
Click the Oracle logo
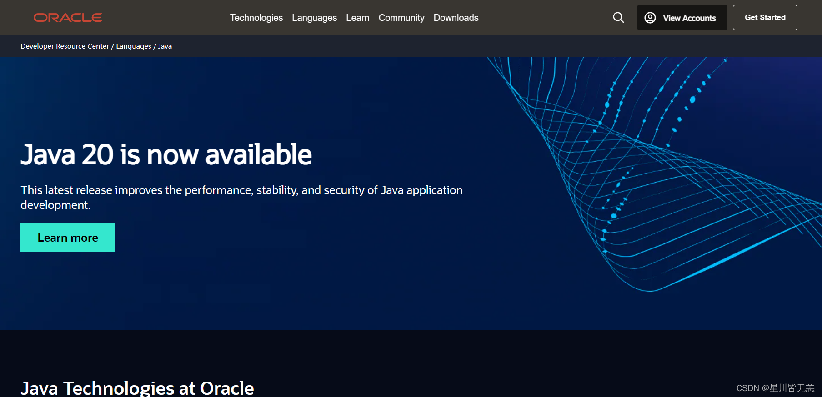pos(68,18)
